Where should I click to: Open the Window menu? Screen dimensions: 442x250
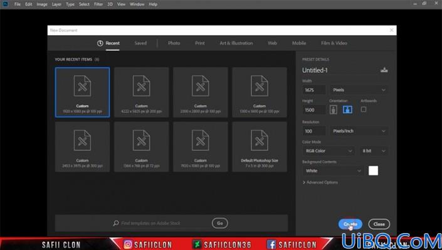[137, 4]
